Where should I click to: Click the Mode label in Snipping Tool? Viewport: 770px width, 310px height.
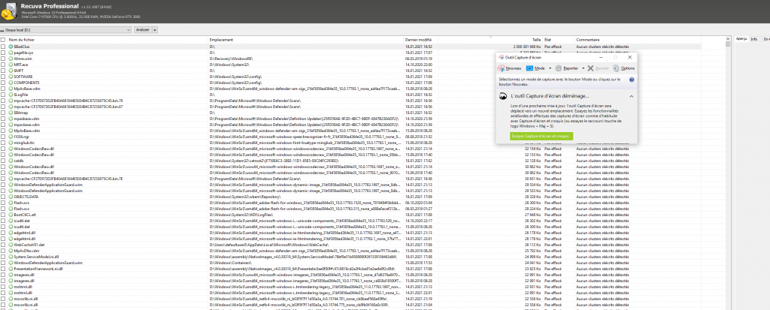540,68
